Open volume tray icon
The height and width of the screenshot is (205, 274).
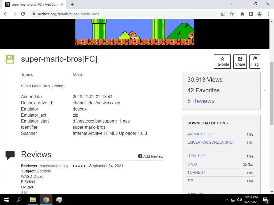239,200
